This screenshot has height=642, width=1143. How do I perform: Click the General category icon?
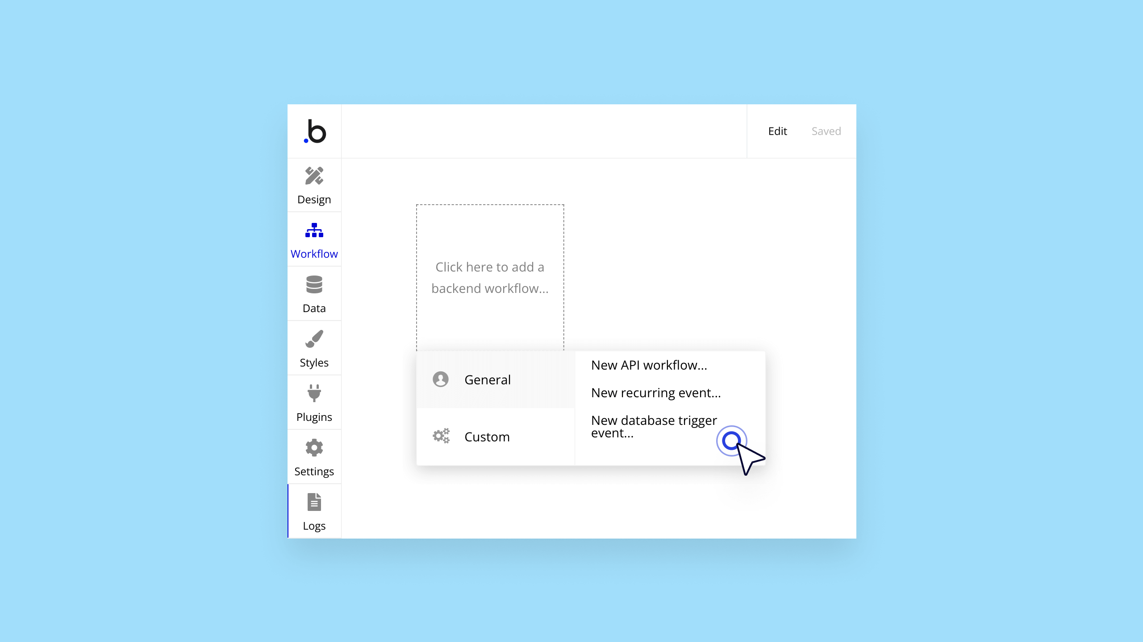tap(440, 379)
